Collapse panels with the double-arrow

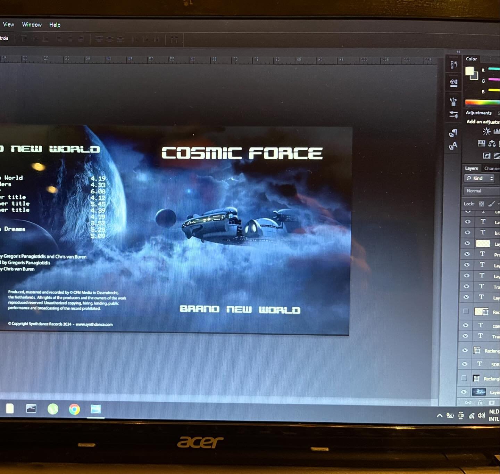(x=458, y=52)
